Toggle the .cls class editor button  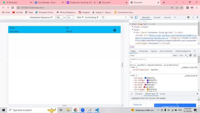[181, 56]
